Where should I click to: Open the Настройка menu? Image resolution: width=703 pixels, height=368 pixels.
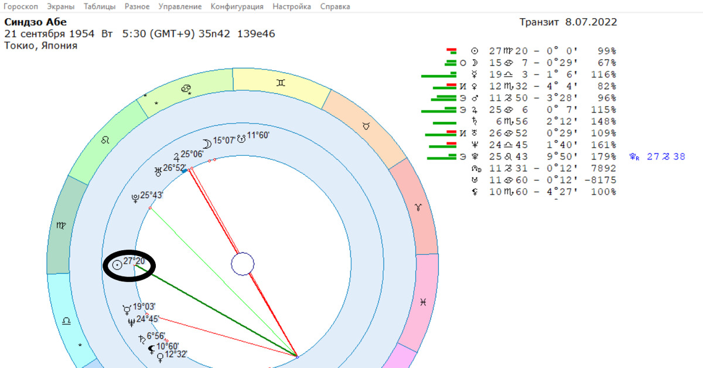[292, 6]
